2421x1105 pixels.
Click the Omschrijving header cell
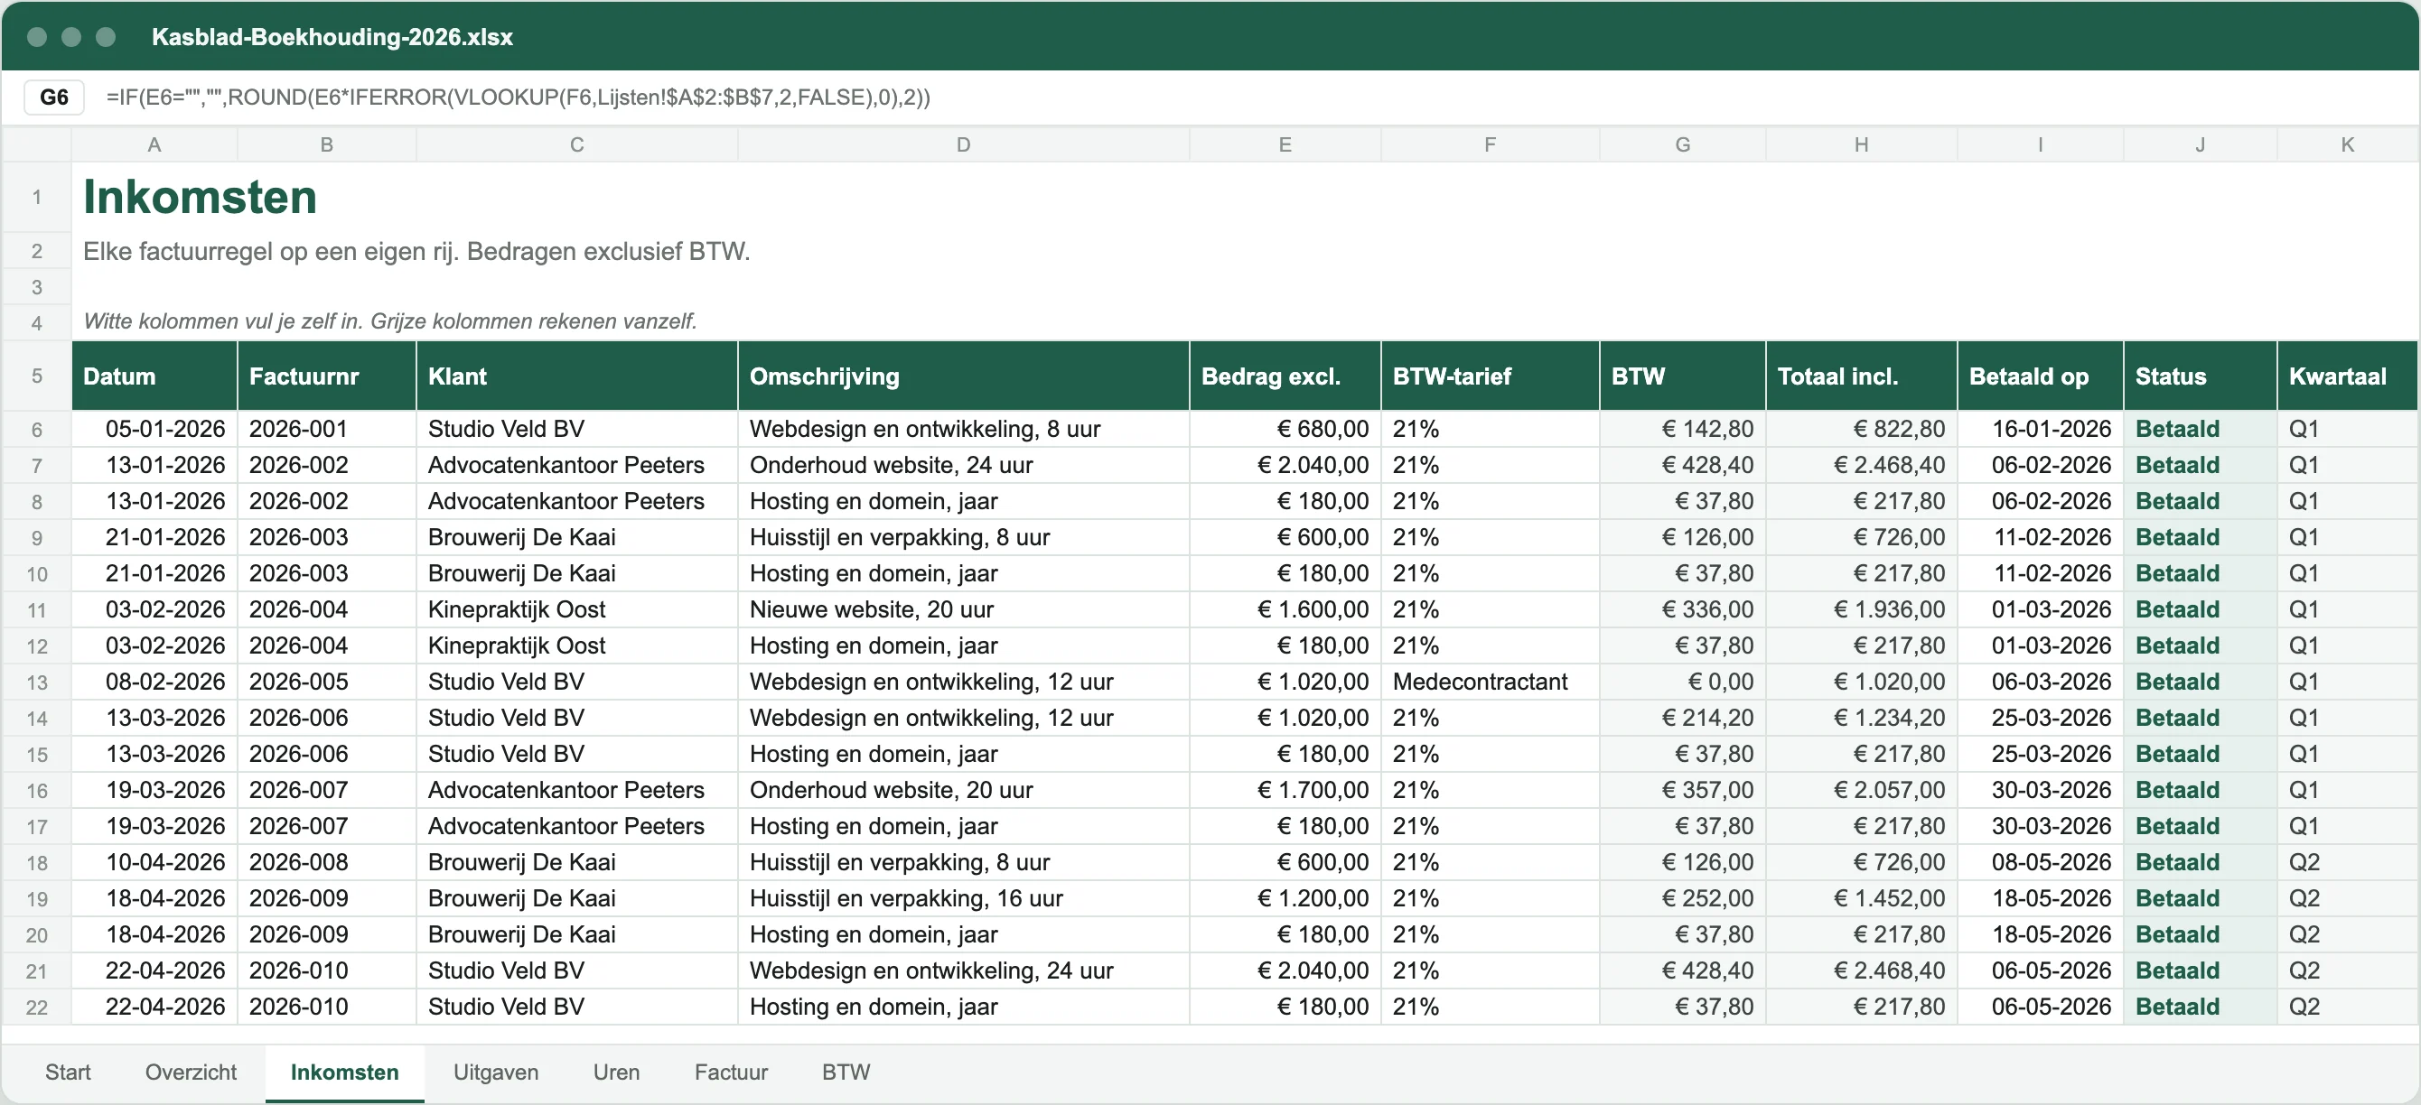(963, 376)
